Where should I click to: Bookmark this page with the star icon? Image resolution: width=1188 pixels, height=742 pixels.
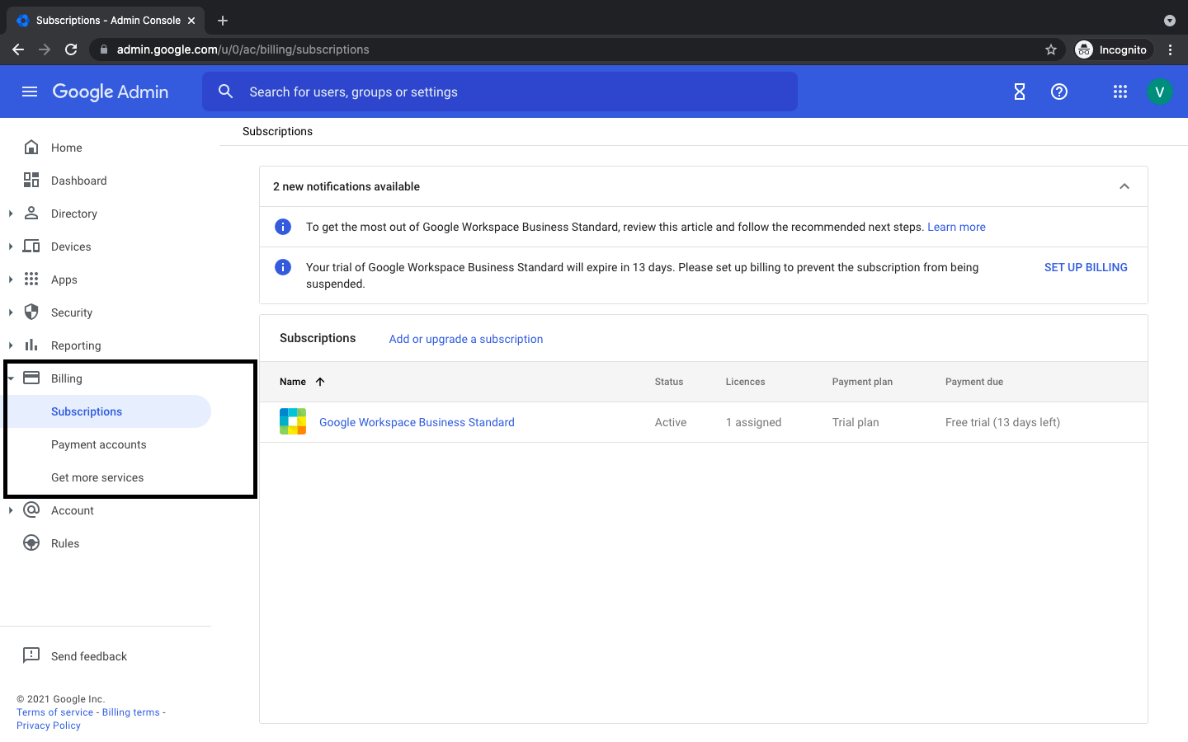click(1051, 49)
